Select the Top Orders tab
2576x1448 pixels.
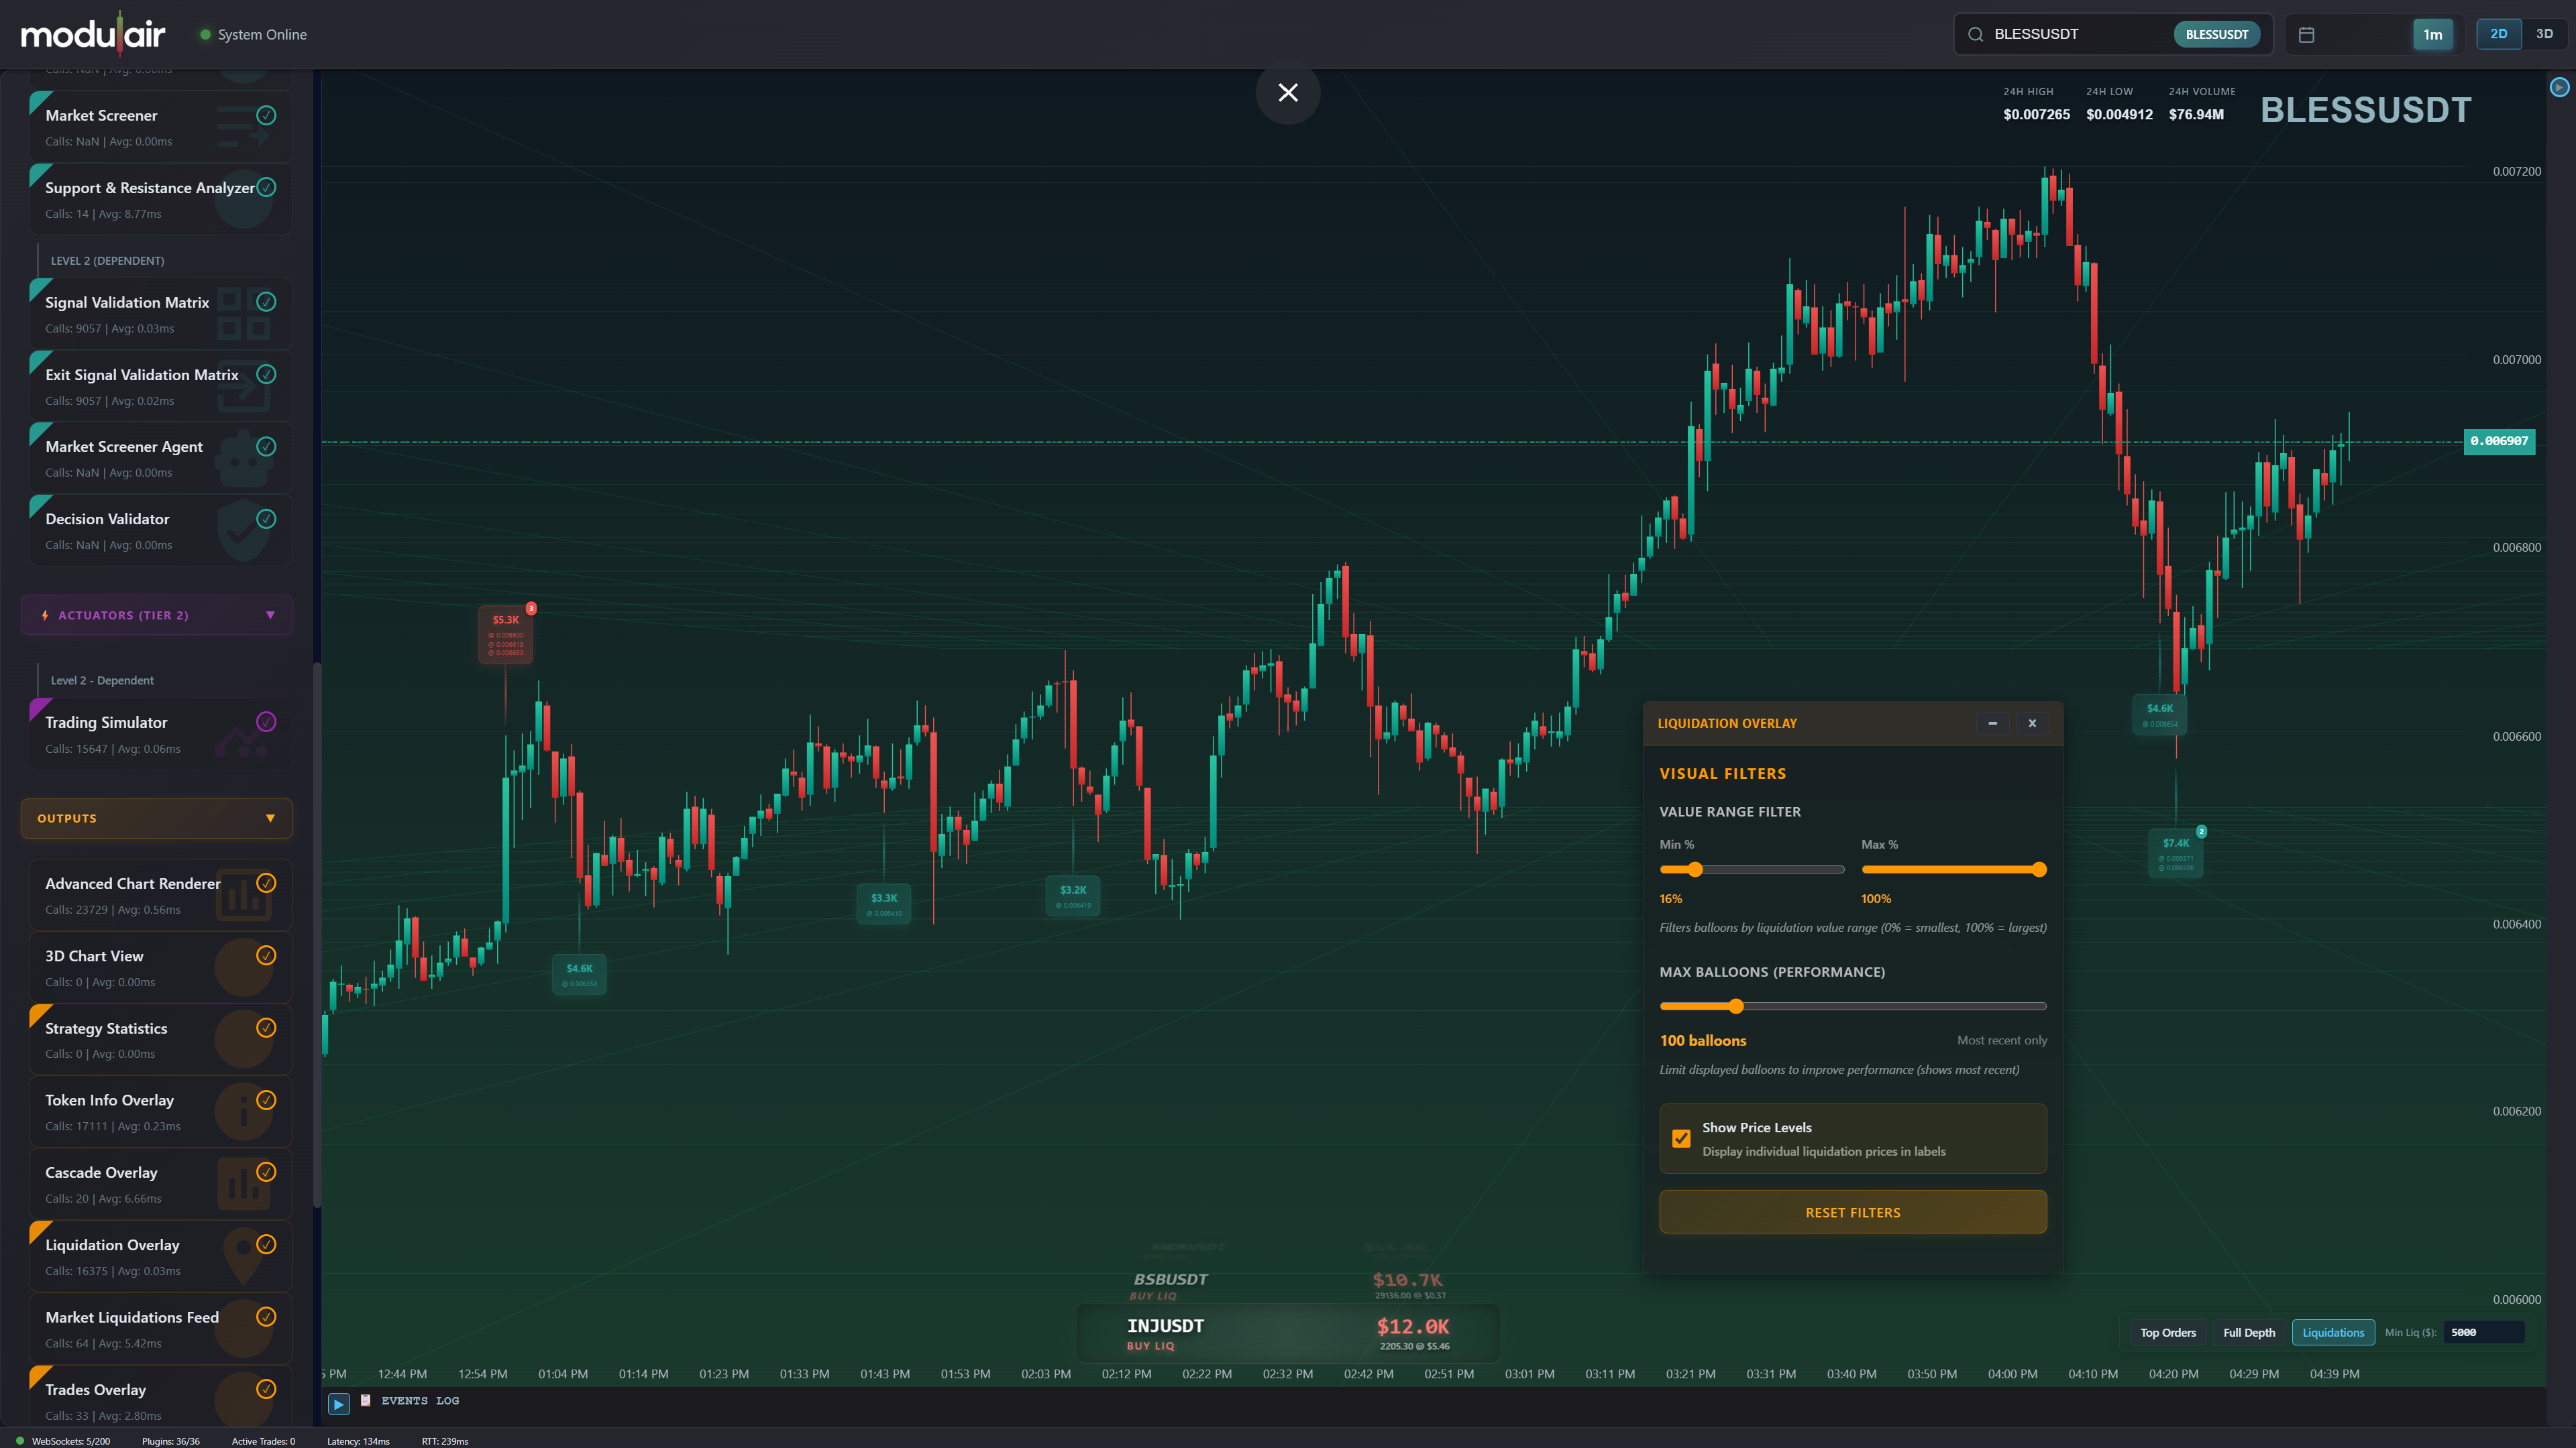click(2167, 1332)
